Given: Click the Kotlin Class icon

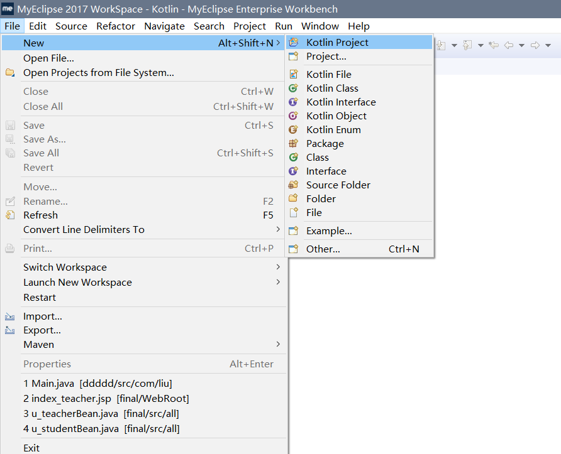Looking at the screenshot, I should click(293, 88).
